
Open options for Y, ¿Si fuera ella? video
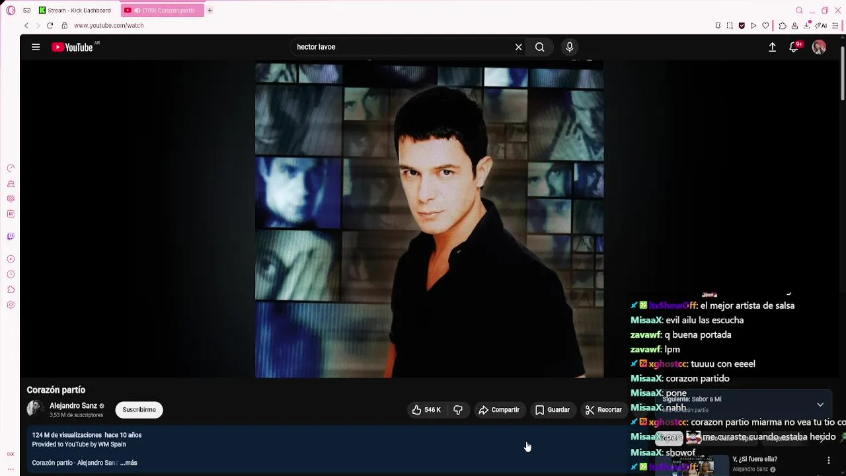tap(829, 461)
